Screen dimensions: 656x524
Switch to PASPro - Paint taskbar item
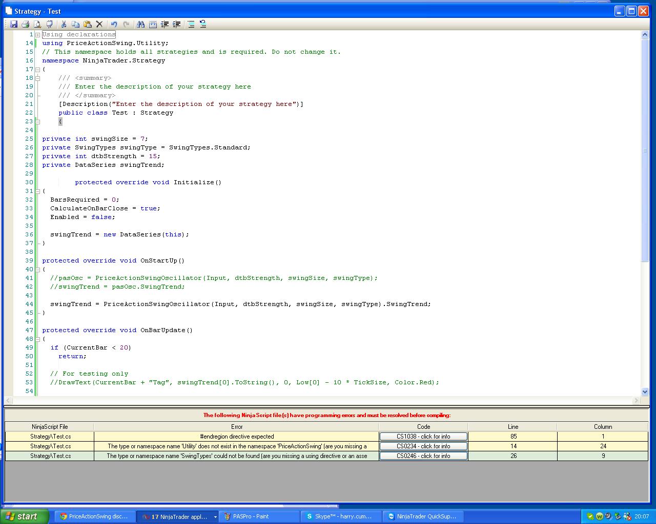260,517
